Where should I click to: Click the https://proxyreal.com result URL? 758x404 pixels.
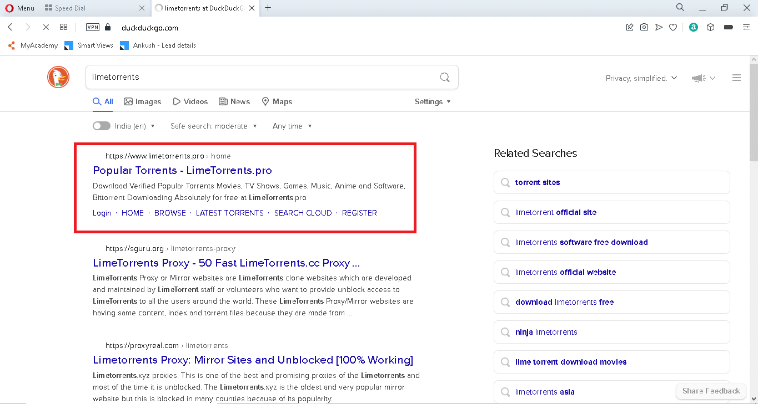[142, 345]
